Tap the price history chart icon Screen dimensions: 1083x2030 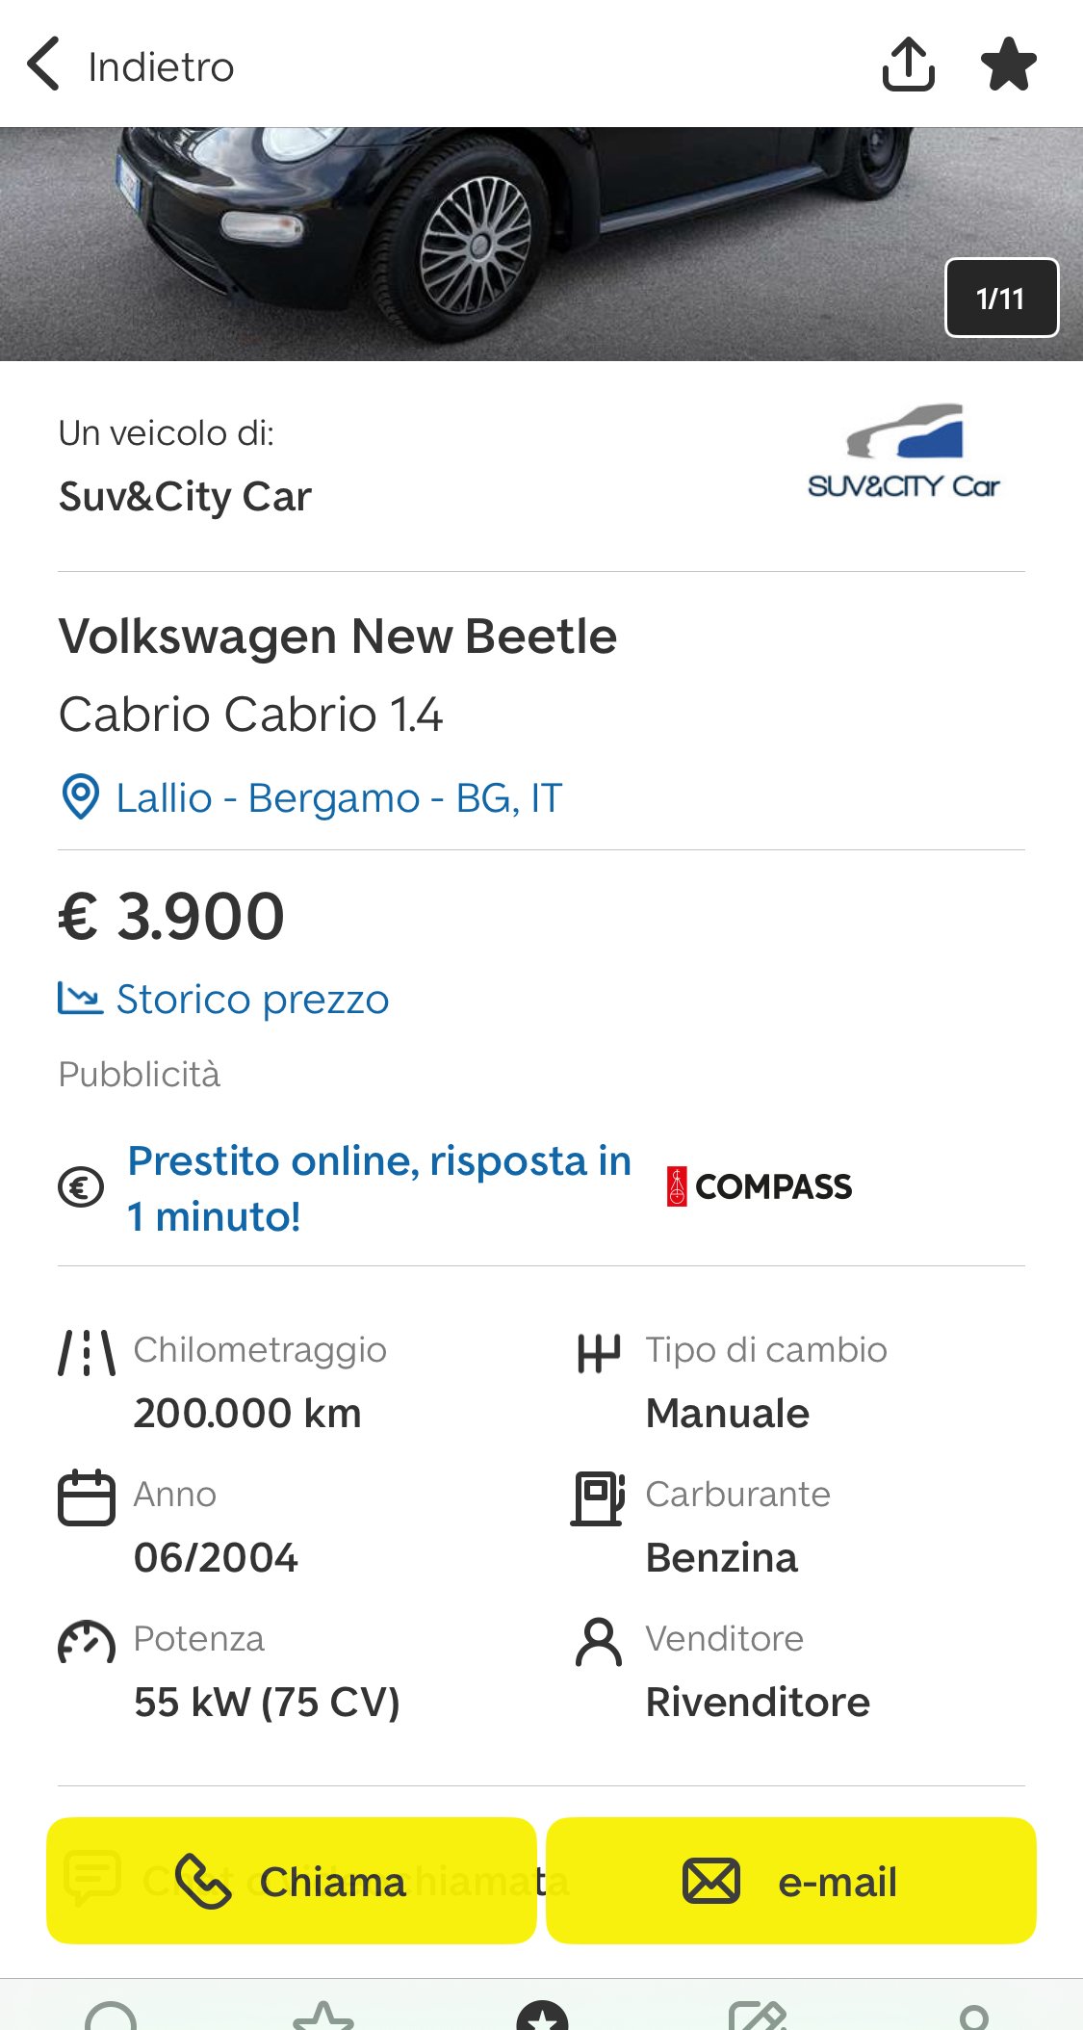(80, 999)
